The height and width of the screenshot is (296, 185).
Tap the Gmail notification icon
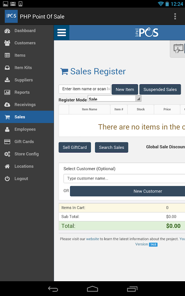(13, 4)
